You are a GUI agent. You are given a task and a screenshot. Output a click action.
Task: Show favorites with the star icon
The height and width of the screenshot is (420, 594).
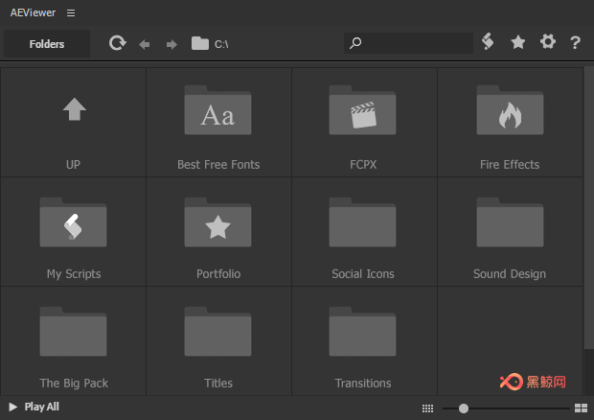click(x=518, y=42)
